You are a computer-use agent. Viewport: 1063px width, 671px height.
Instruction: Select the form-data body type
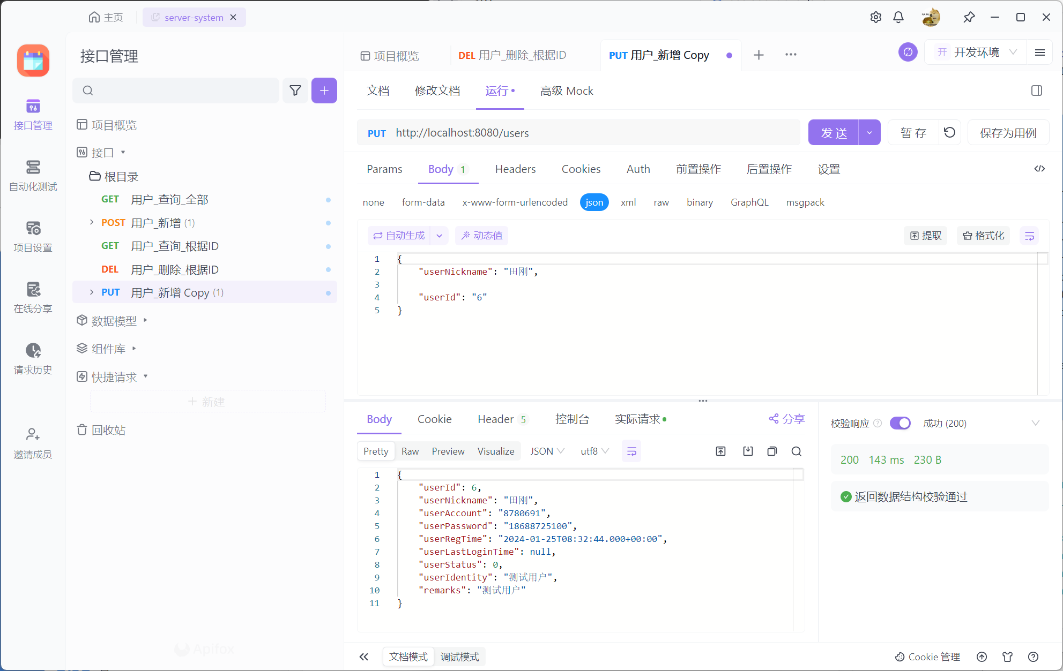[x=423, y=202]
